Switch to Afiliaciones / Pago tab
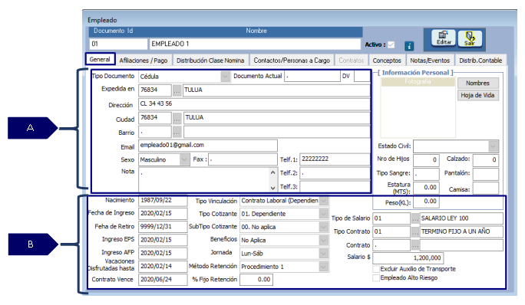 pyautogui.click(x=144, y=61)
